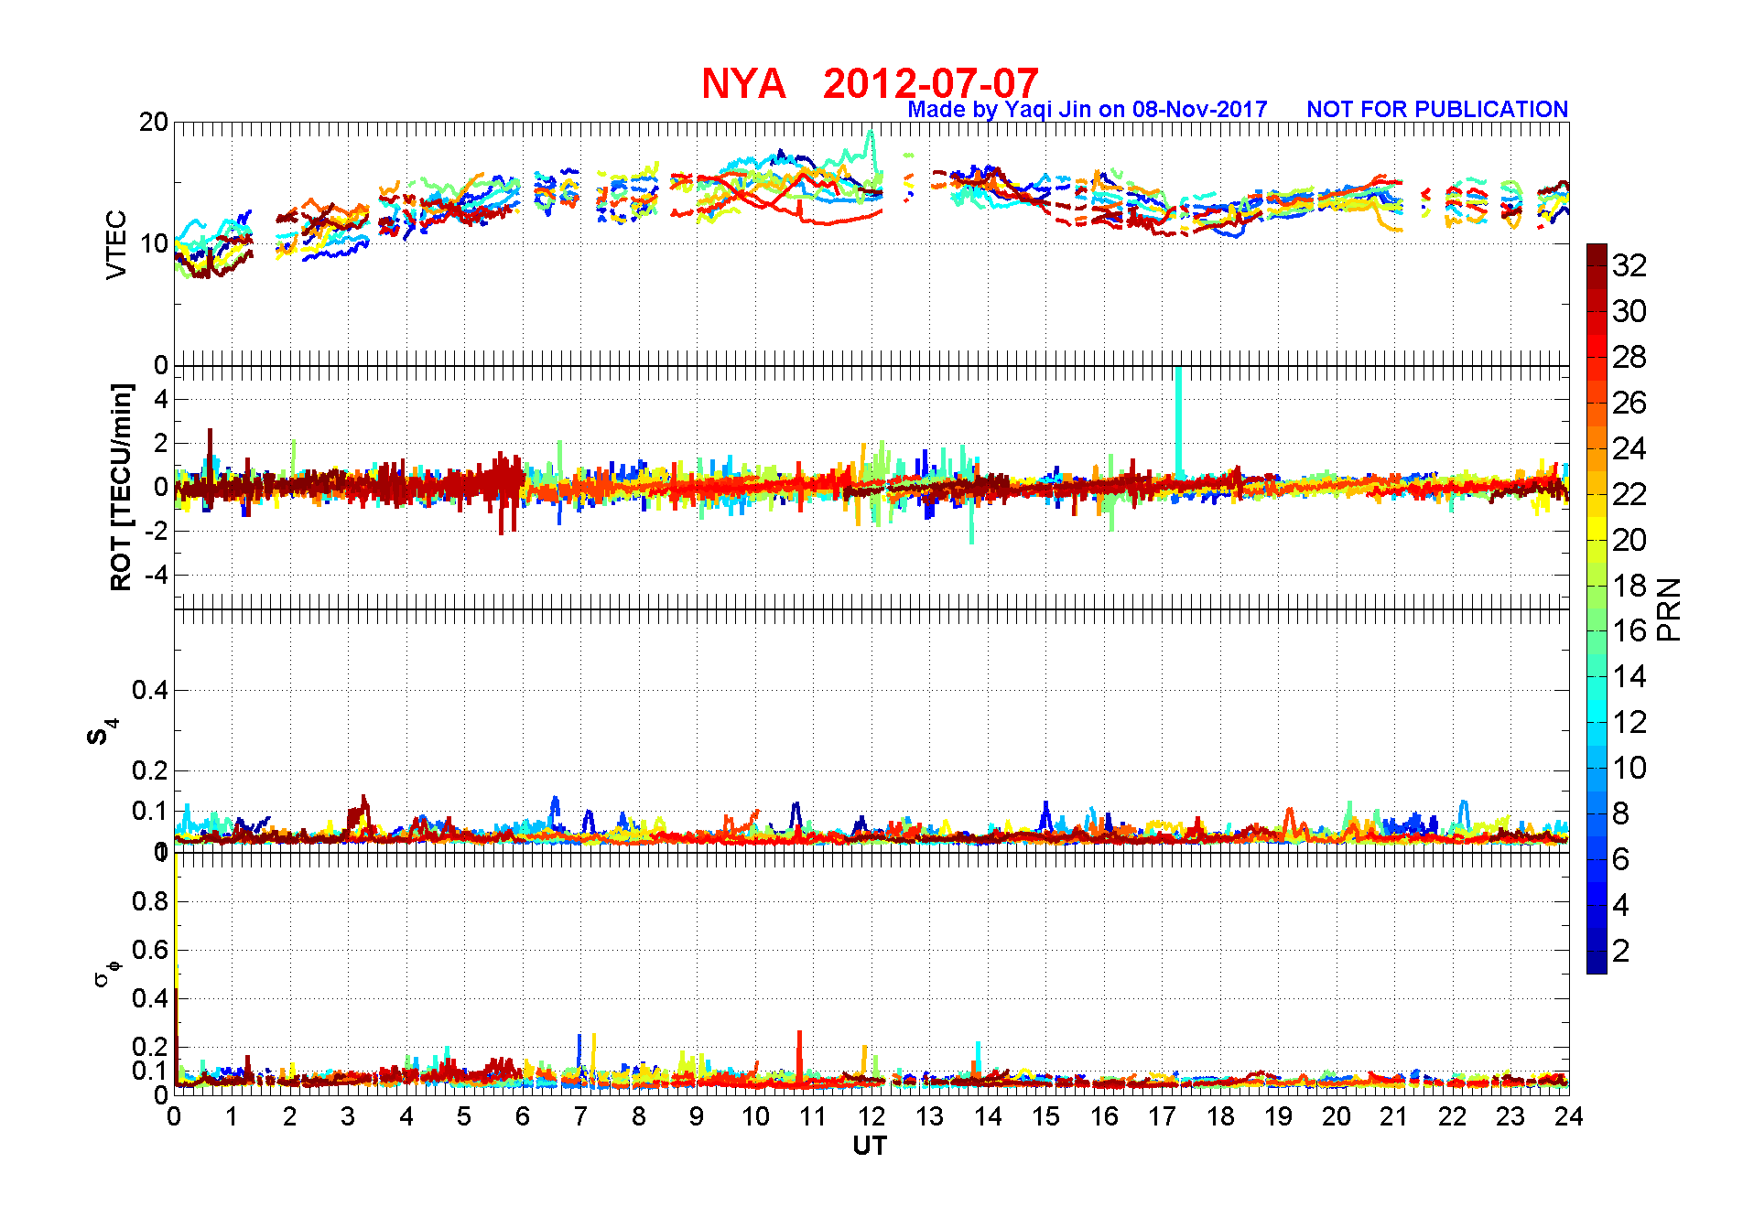The width and height of the screenshot is (1743, 1217).
Task: Select the UT axis tick label 21
Action: point(1394,1116)
